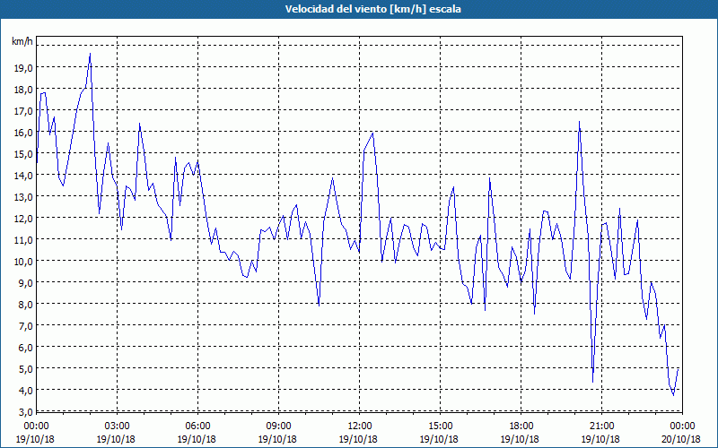Click the 10,0 y-axis label
Viewport: 718px width, 448px height.
(x=24, y=261)
